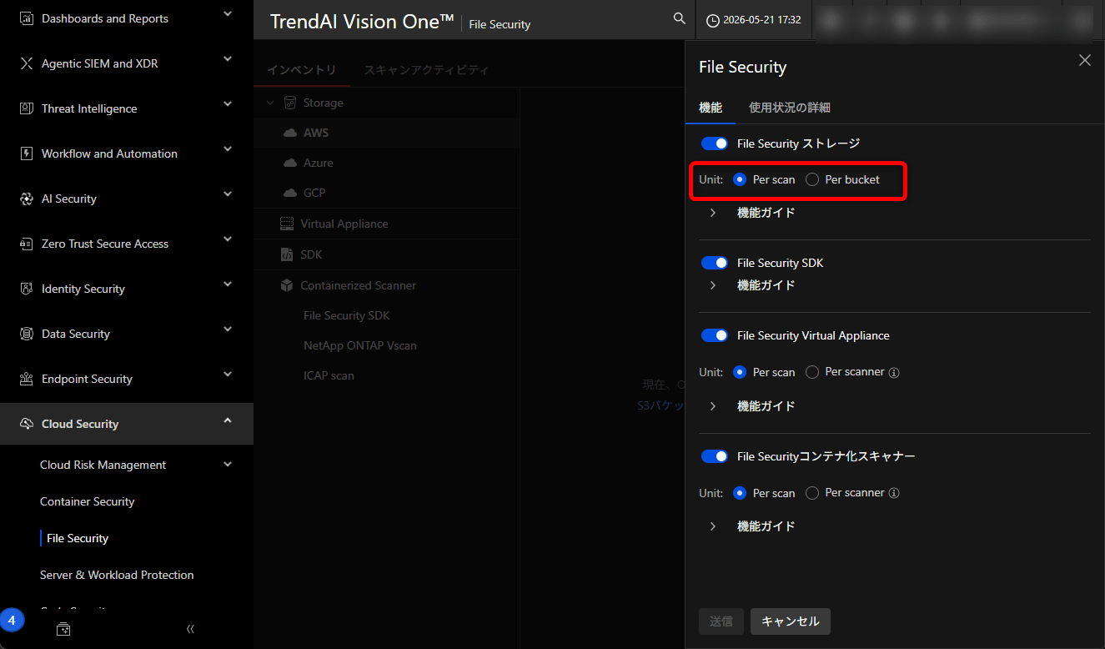Toggle the File Security SDK switch
1105x649 pixels.
tap(715, 263)
